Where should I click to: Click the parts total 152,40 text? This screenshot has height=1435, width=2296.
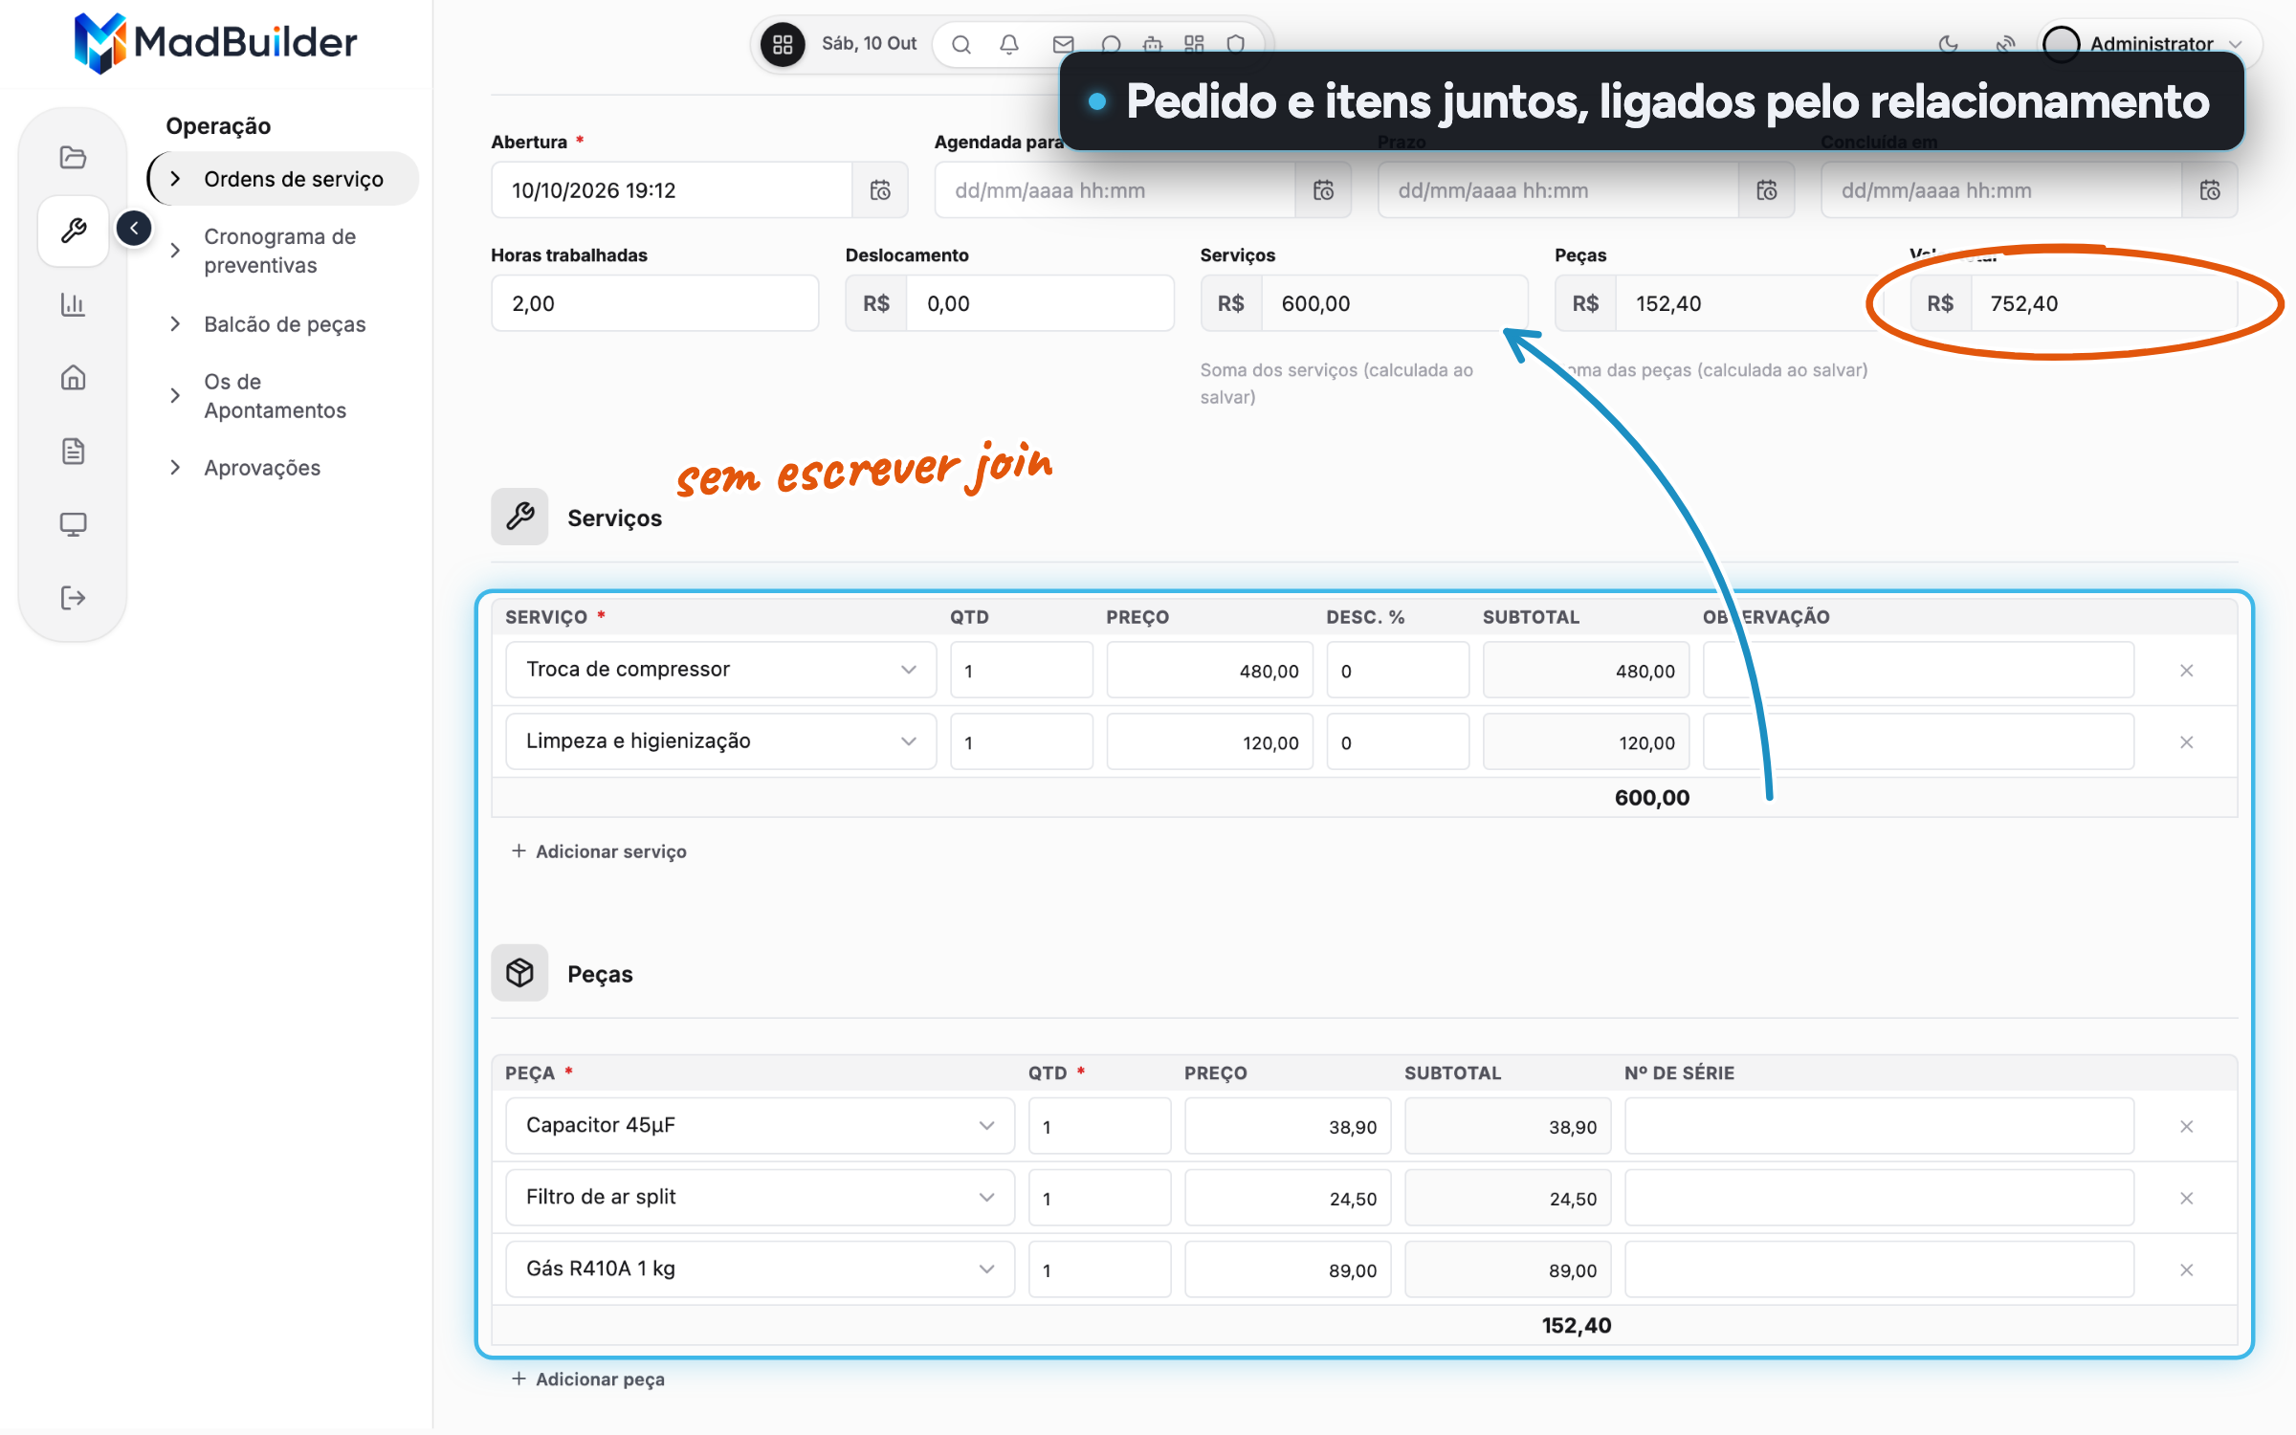tap(1577, 1326)
